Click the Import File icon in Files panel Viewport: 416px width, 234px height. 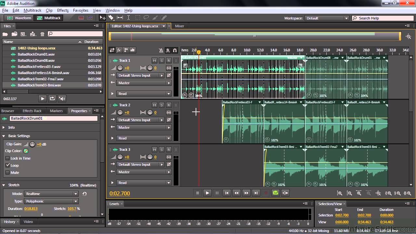(14, 34)
